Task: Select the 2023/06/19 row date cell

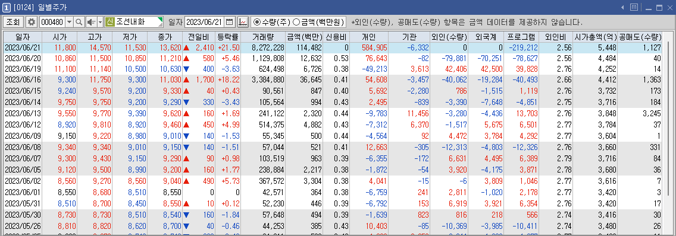Action: (x=22, y=69)
